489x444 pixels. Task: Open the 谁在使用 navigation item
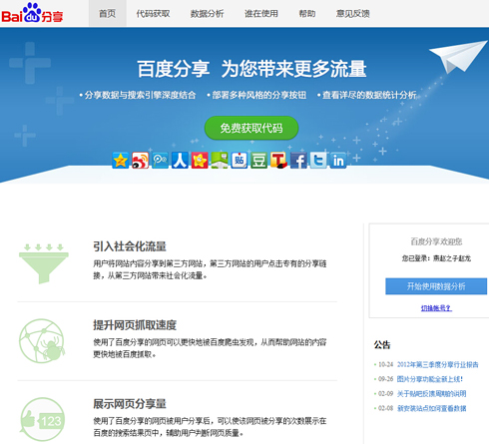point(261,13)
